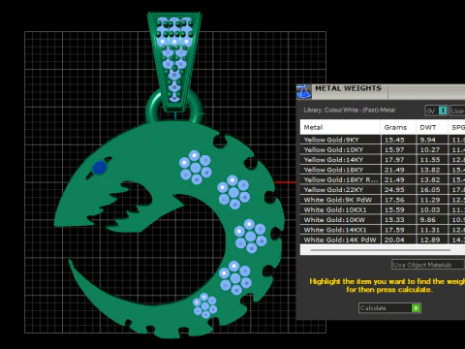Click the 20.04 grams cell
The image size is (465, 349).
click(x=398, y=240)
